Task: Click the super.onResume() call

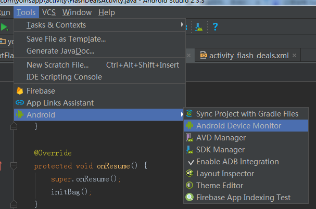Action: point(86,179)
